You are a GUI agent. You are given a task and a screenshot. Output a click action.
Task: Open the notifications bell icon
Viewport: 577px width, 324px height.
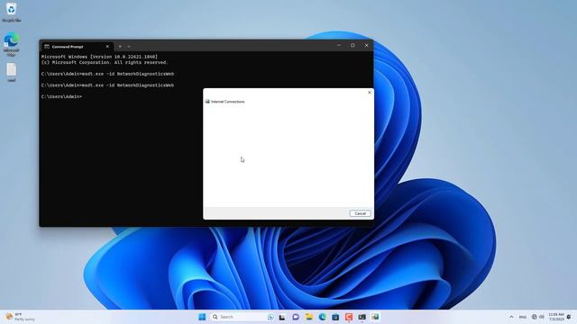click(x=569, y=317)
